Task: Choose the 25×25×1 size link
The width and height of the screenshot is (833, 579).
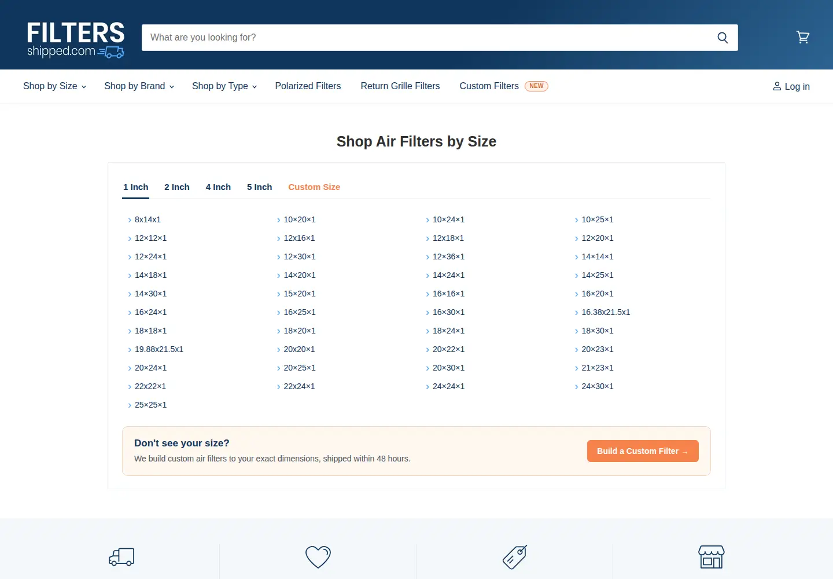Action: [x=150, y=405]
